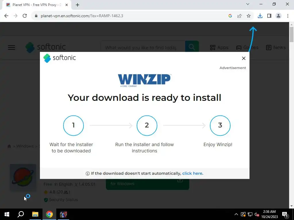Image resolution: width=294 pixels, height=220 pixels.
Task: Open the Windows Start menu
Action: click(x=7, y=214)
